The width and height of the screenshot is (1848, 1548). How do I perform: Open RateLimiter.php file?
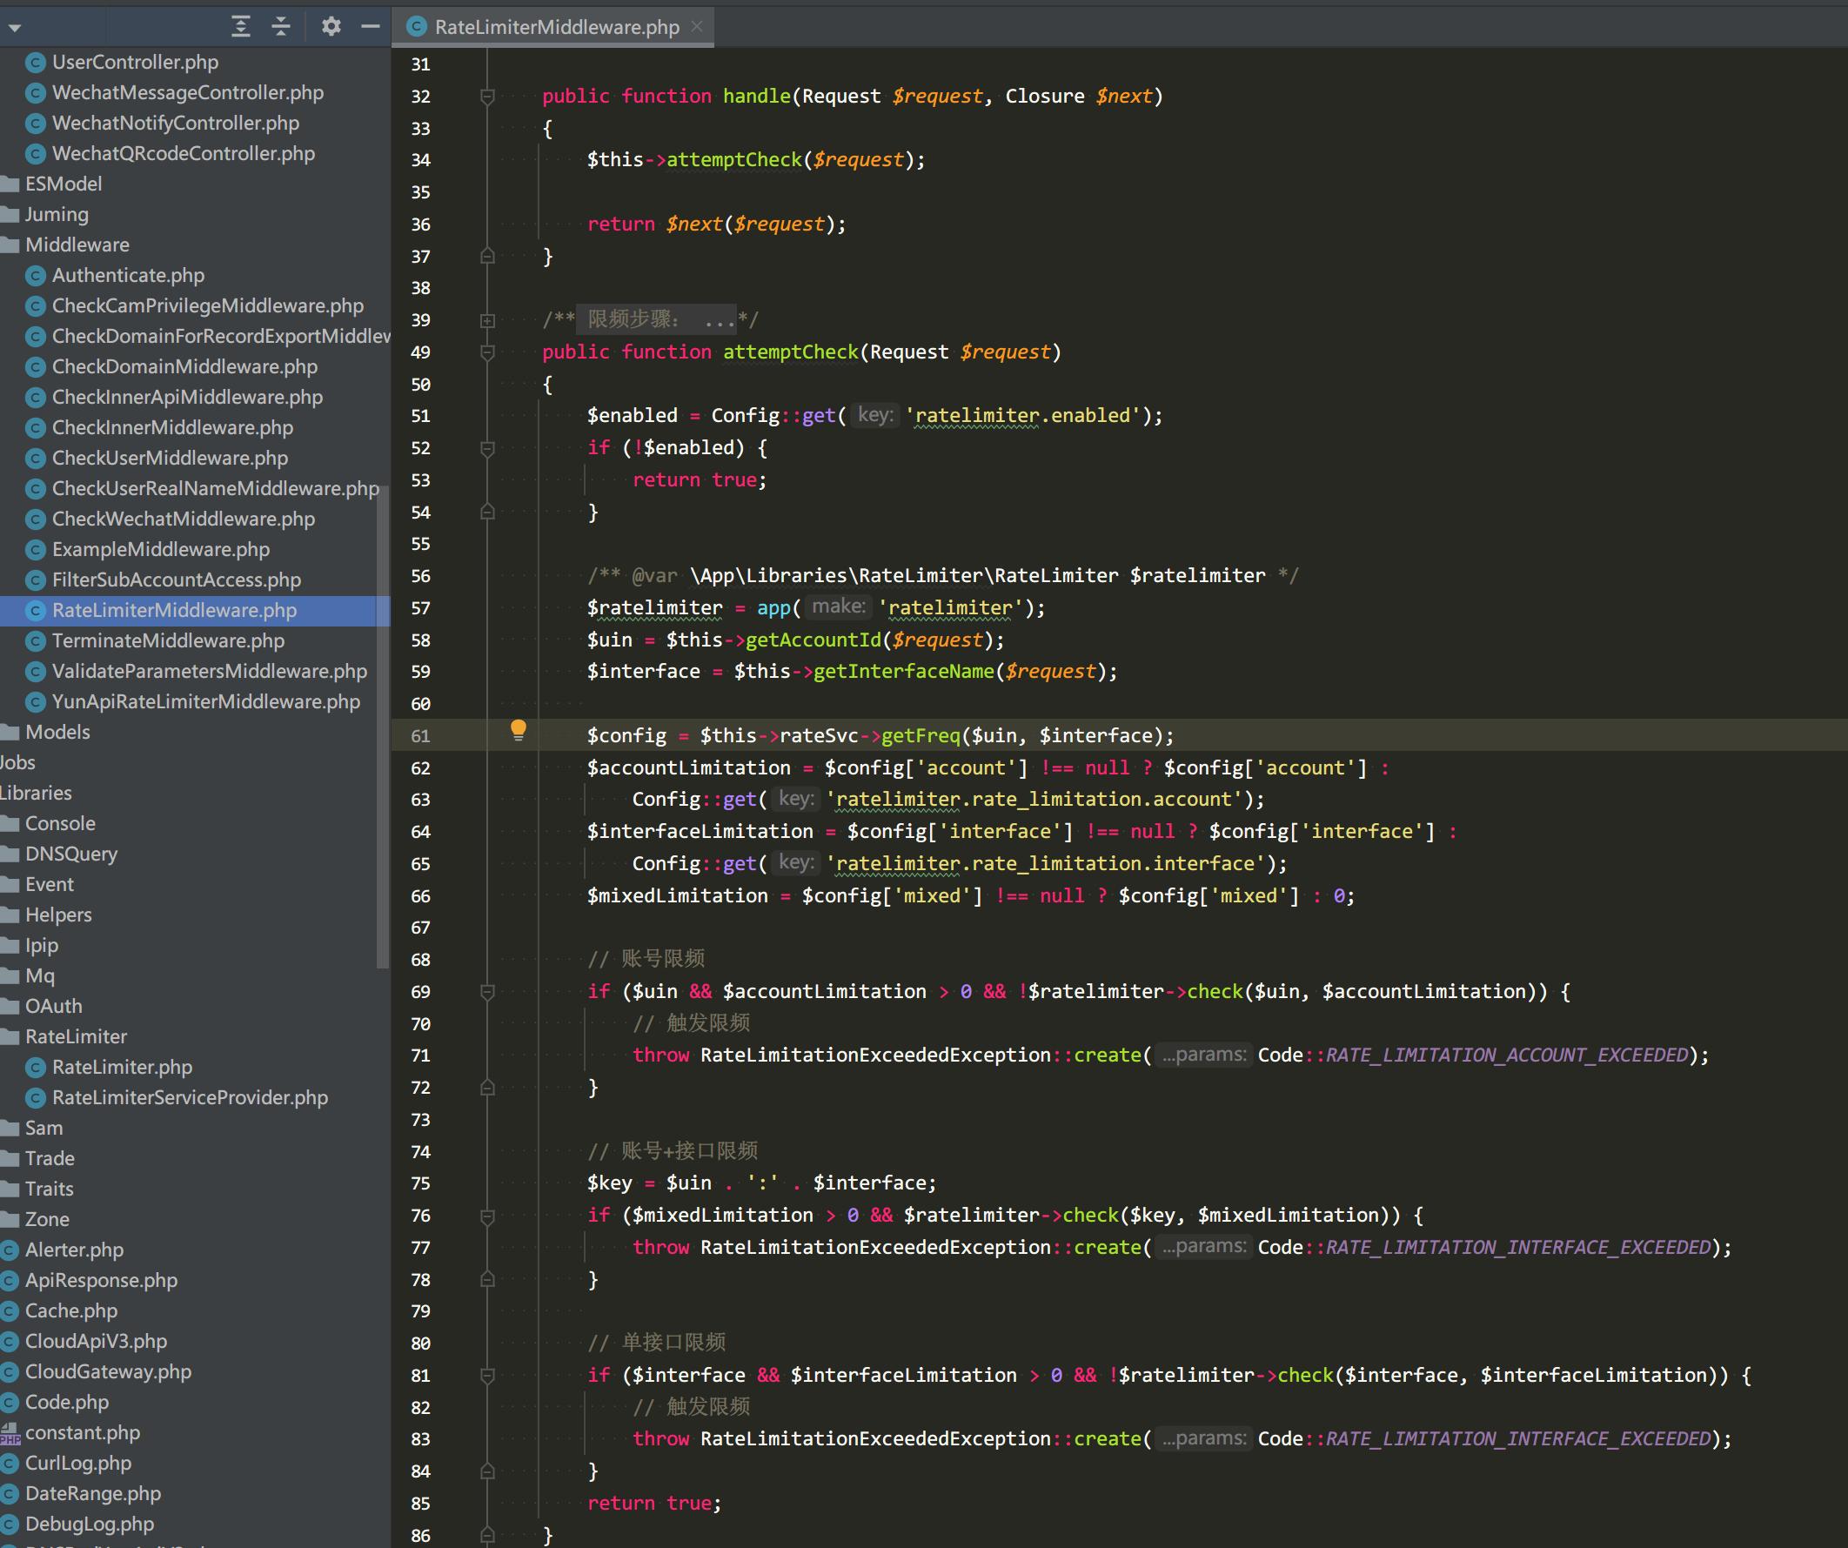click(122, 1068)
